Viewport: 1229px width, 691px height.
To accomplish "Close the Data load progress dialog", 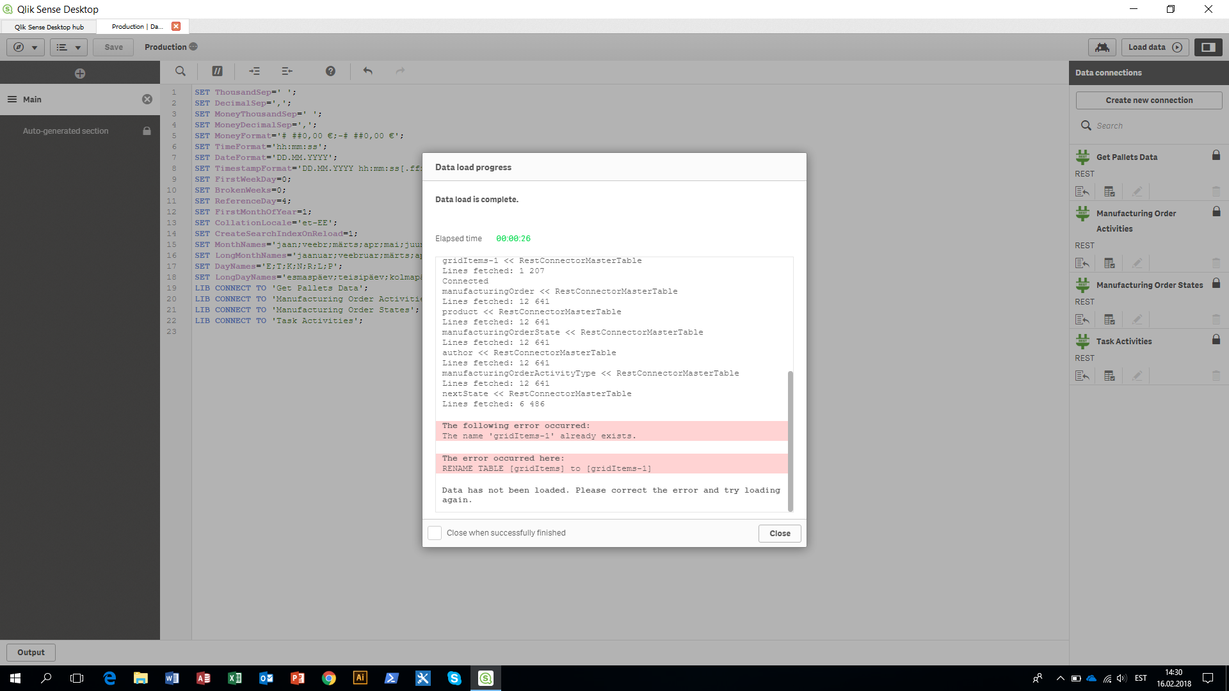I will tap(780, 534).
